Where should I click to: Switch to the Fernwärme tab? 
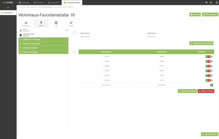[x=26, y=23]
